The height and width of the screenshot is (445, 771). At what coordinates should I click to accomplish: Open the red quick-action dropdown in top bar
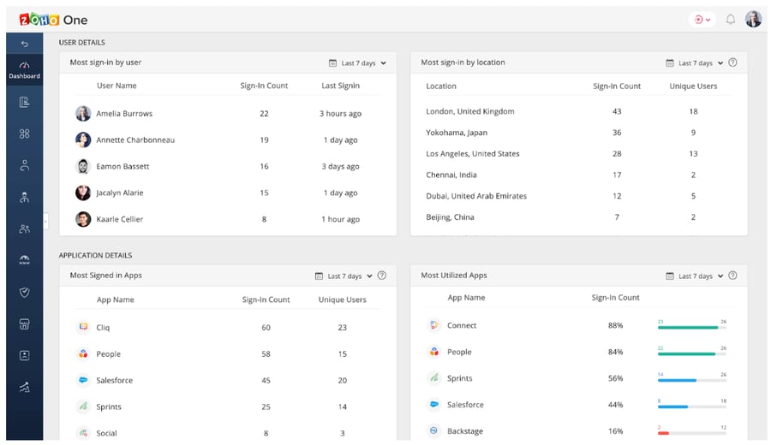click(x=702, y=20)
